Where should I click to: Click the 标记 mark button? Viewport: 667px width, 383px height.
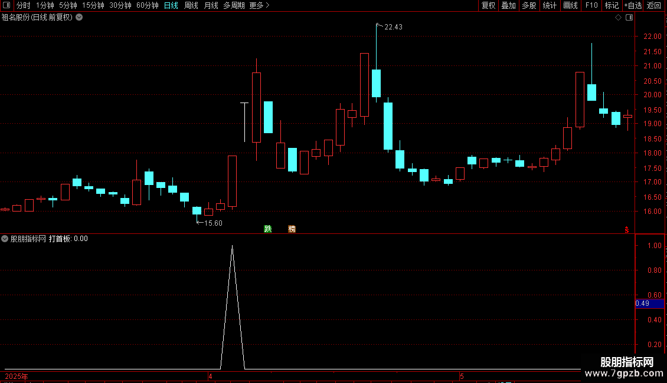[612, 5]
